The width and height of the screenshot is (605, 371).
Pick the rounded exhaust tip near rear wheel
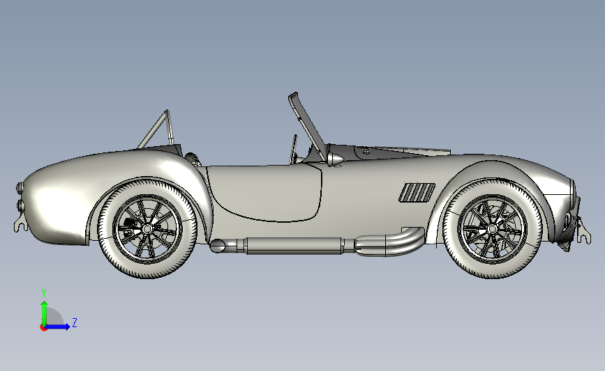(x=218, y=246)
